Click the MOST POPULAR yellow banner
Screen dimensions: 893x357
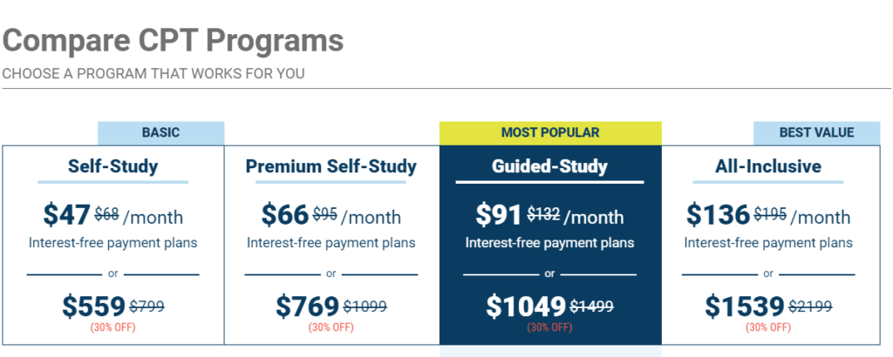550,133
